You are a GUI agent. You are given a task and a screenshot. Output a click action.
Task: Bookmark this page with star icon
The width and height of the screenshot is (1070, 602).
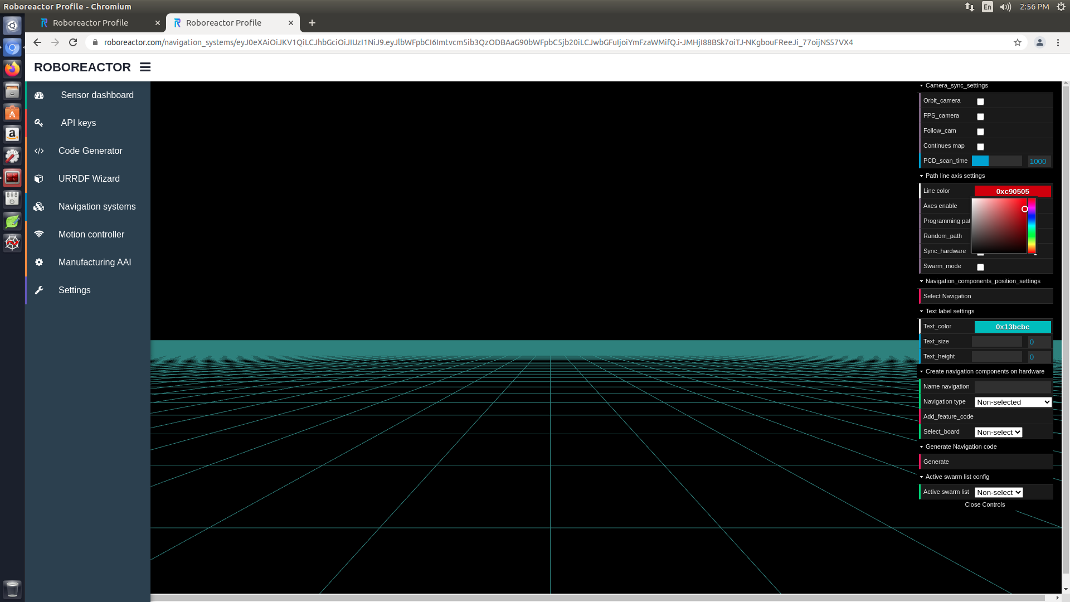click(x=1018, y=42)
